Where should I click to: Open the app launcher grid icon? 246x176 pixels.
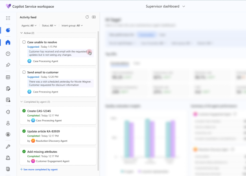8,18
